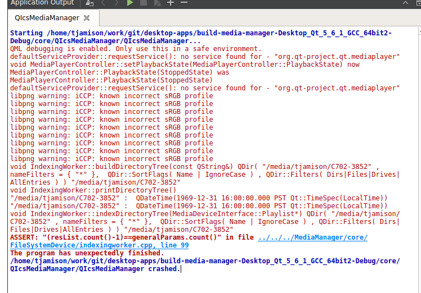Screen dimensions: 421x293
Task: Click the 'The program has unexpectedly finished.' line
Action: pos(87,253)
